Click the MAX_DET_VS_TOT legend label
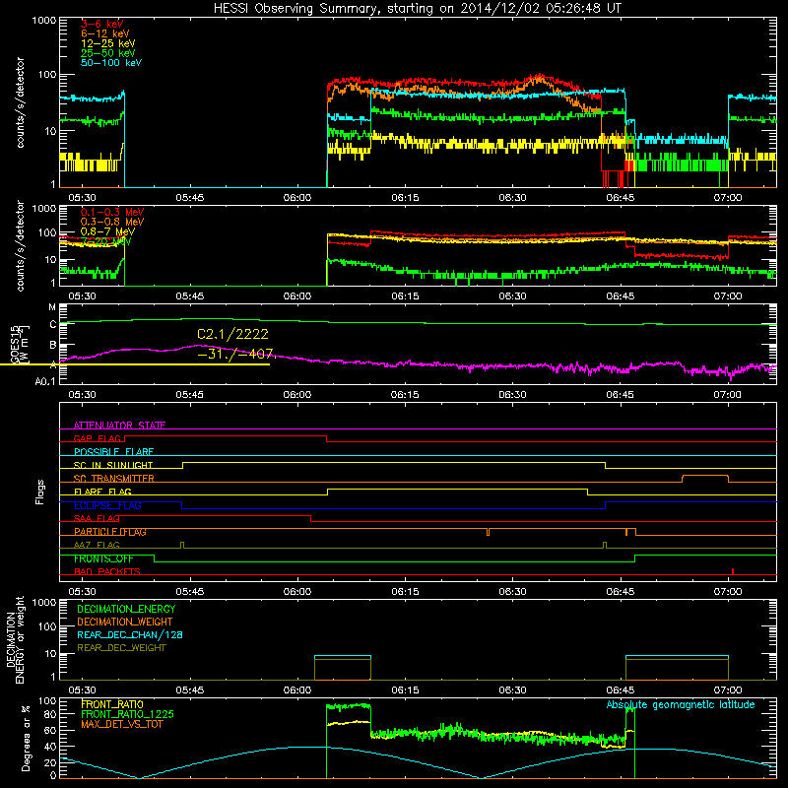Screen dimensions: 788x788 pos(121,724)
